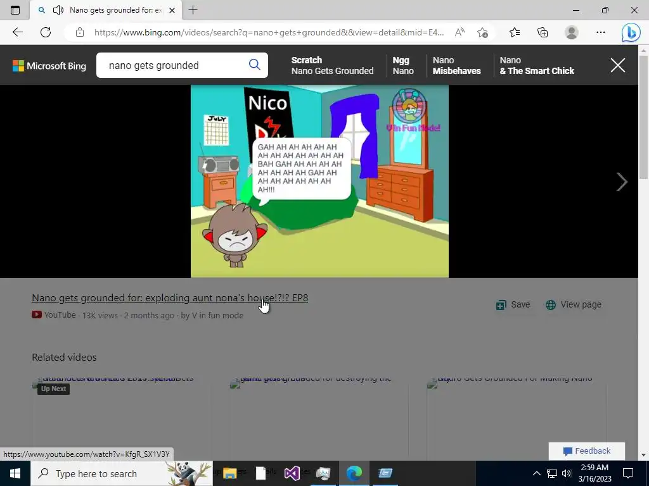Open the Nano gets grounded EP8 title link
The width and height of the screenshot is (649, 486).
[170, 298]
